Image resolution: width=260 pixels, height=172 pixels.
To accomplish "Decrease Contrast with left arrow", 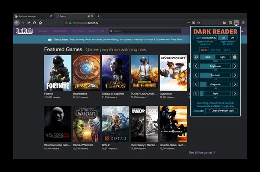I will tap(196, 75).
